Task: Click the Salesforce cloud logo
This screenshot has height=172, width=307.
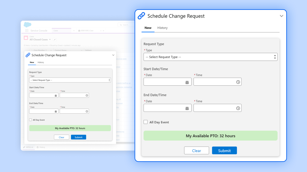Action: click(27, 25)
